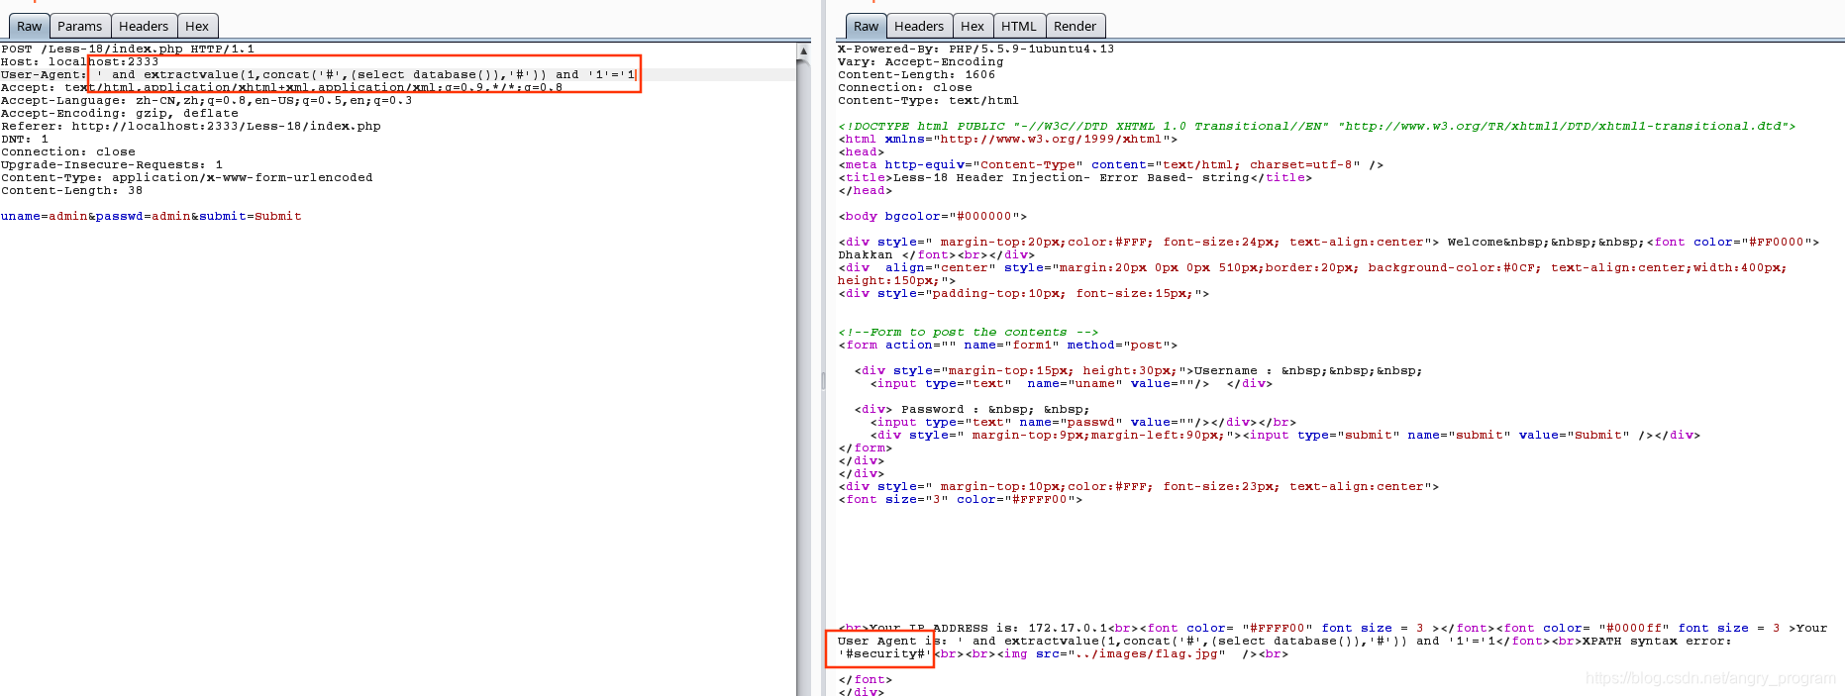Click the input name="uname" line
This screenshot has width=1845, height=696.
[x=1071, y=383]
